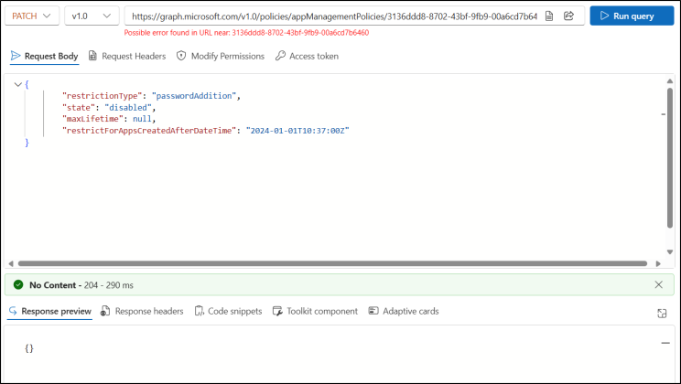Dismiss the No Content status message
This screenshot has width=681, height=384.
click(658, 284)
